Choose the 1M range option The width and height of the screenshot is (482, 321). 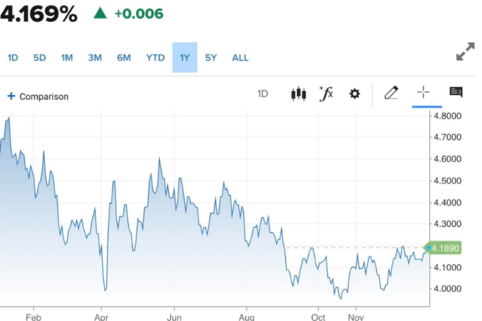click(x=67, y=58)
